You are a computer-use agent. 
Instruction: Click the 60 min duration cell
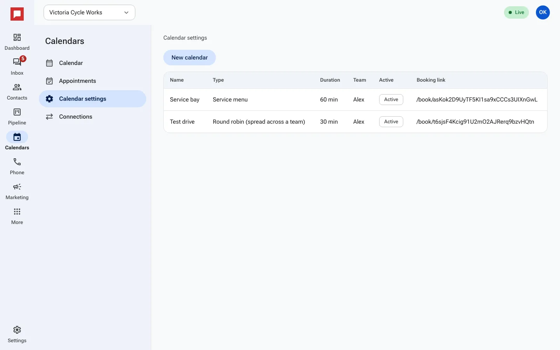[329, 100]
